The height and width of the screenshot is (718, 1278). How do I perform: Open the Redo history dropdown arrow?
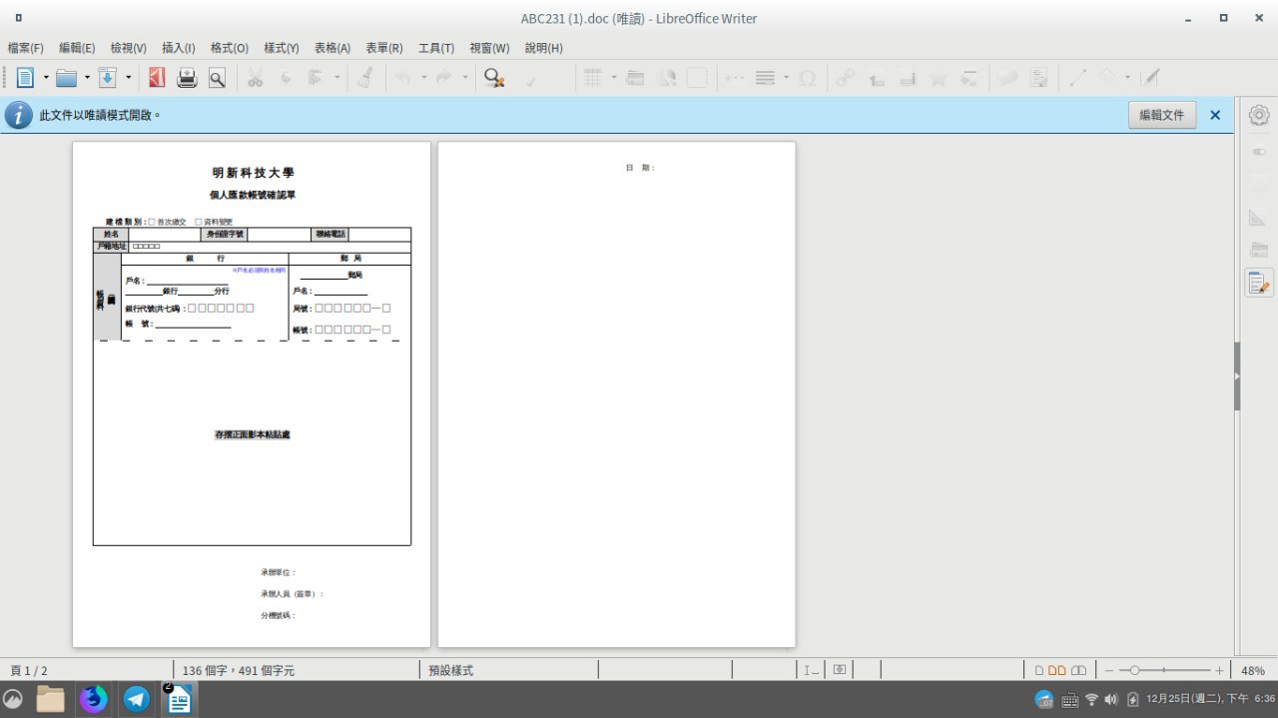tap(464, 78)
